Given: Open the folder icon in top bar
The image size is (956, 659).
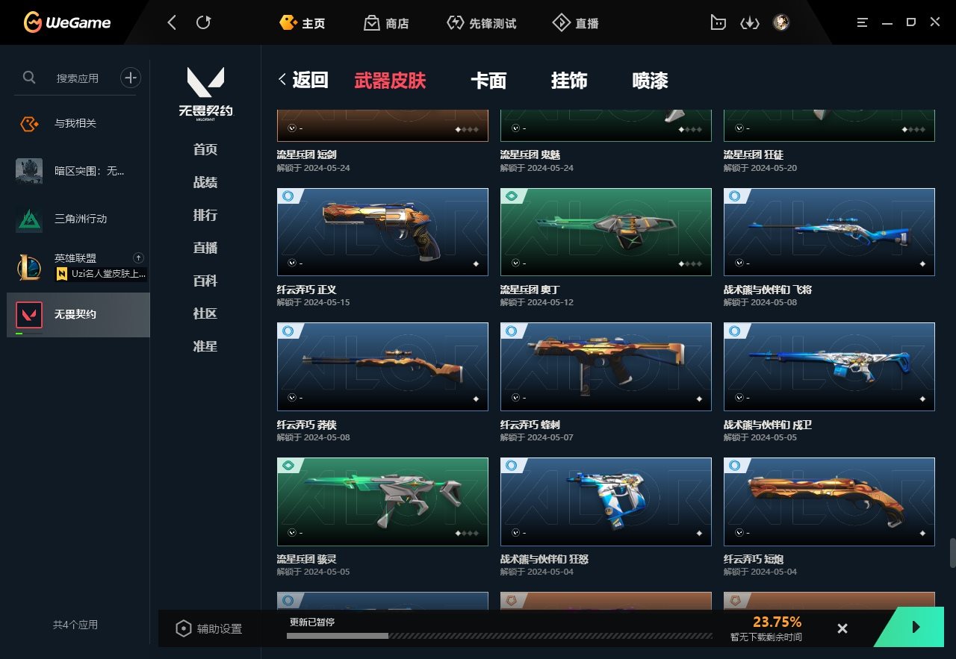Looking at the screenshot, I should point(718,22).
